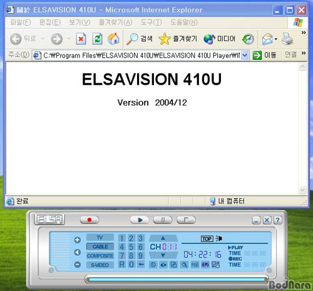Image resolution: width=313 pixels, height=291 pixels.
Task: Start playback in the ELSA player
Action: (140, 220)
